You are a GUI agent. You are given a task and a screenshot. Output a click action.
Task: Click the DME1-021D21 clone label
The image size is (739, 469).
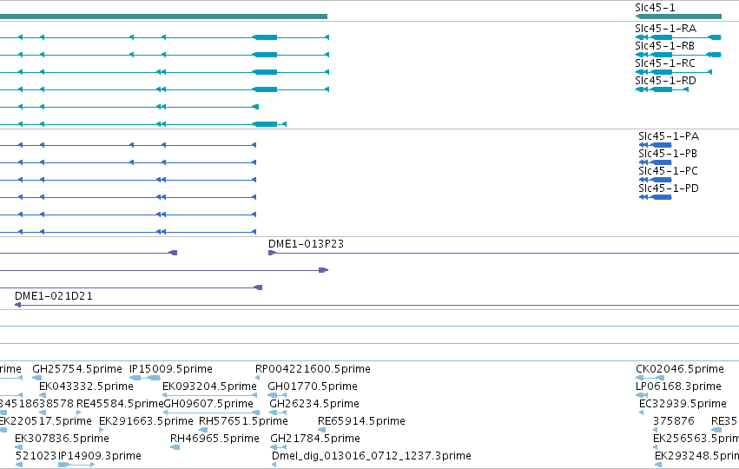[54, 296]
